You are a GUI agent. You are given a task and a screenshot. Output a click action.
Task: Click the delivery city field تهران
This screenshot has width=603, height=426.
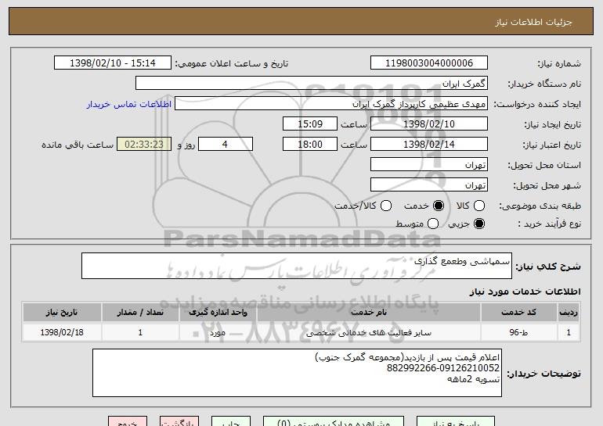click(x=429, y=185)
